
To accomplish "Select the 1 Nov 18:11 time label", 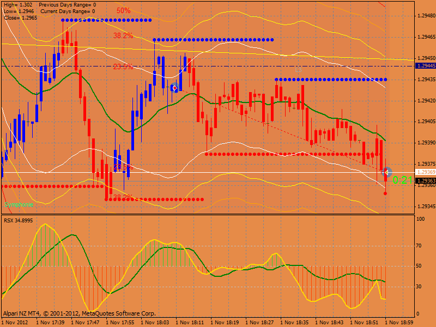I will point(190,323).
